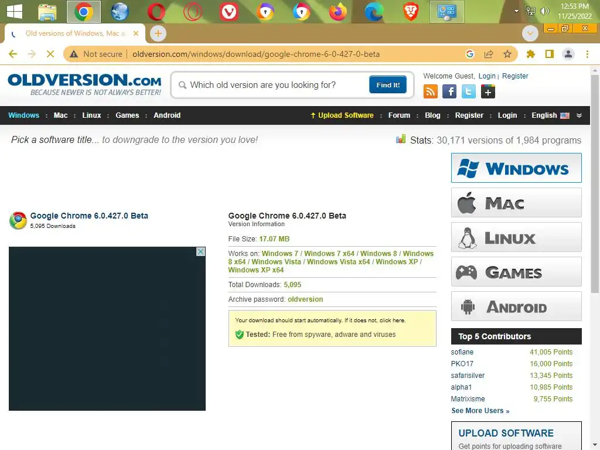Select the Old versions of Windows tab
The height and width of the screenshot is (450, 600).
pyautogui.click(x=75, y=33)
